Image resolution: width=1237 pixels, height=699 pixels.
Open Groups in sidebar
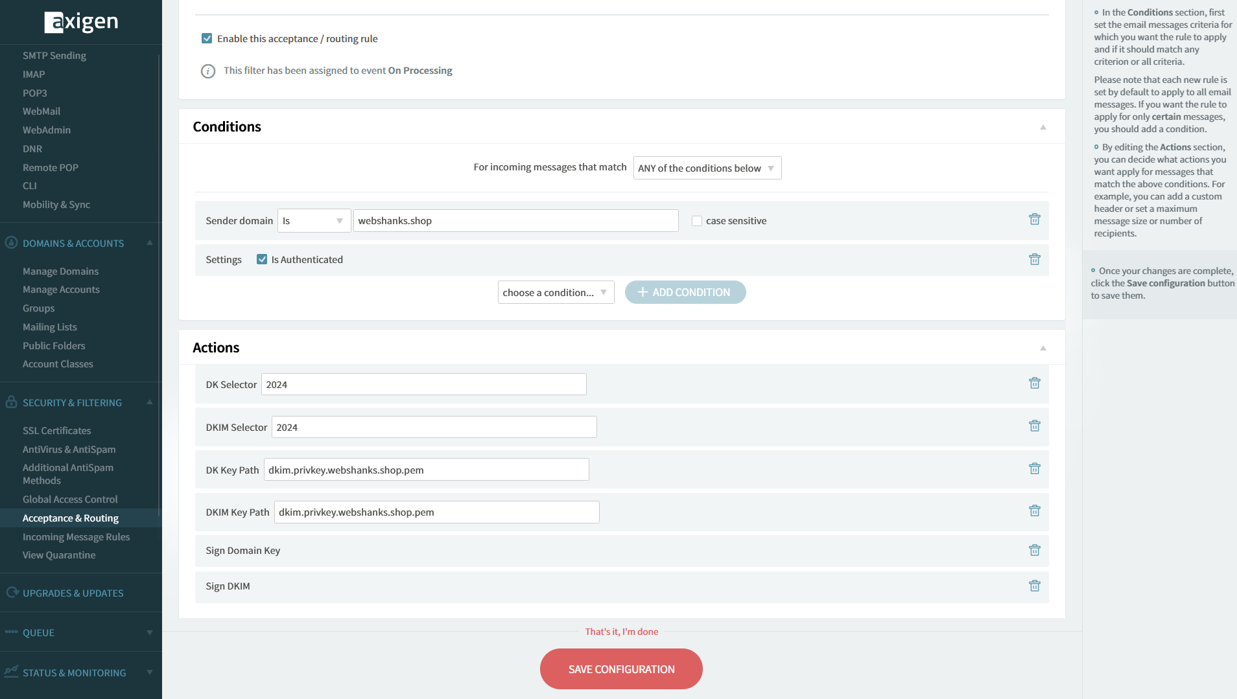click(39, 308)
